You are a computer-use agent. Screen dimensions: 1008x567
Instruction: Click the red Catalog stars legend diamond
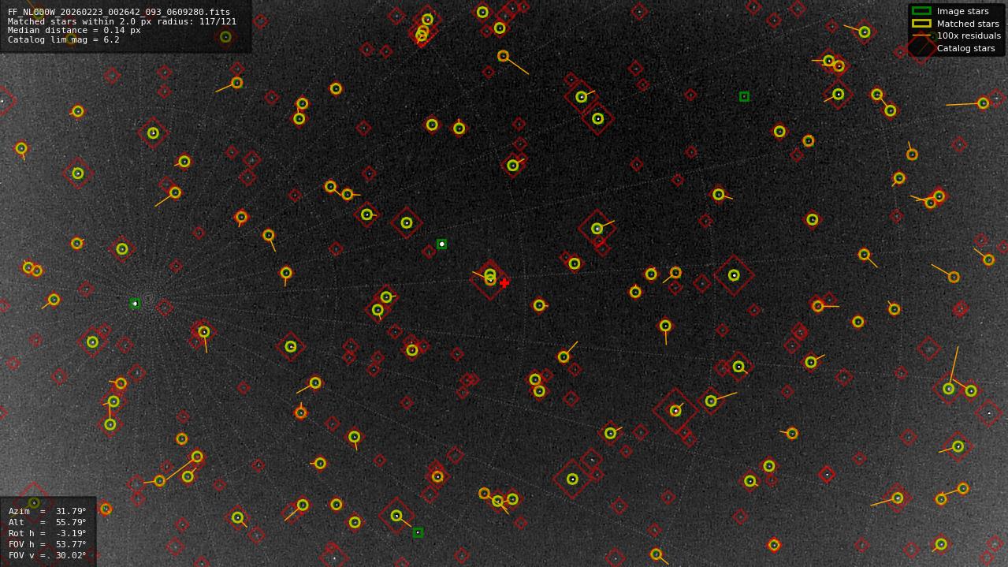(x=921, y=48)
